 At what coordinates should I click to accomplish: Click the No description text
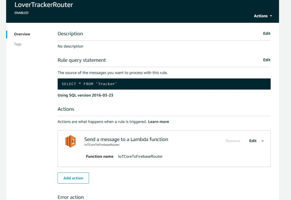click(70, 46)
